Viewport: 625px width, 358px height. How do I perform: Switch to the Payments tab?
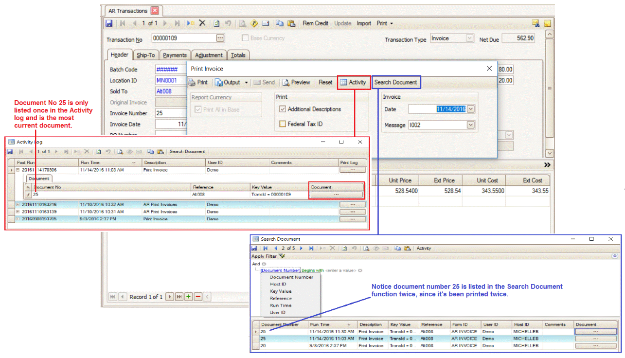[175, 55]
